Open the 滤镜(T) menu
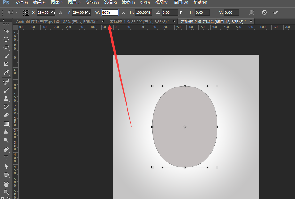This screenshot has width=295, height=199. pyautogui.click(x=128, y=3)
